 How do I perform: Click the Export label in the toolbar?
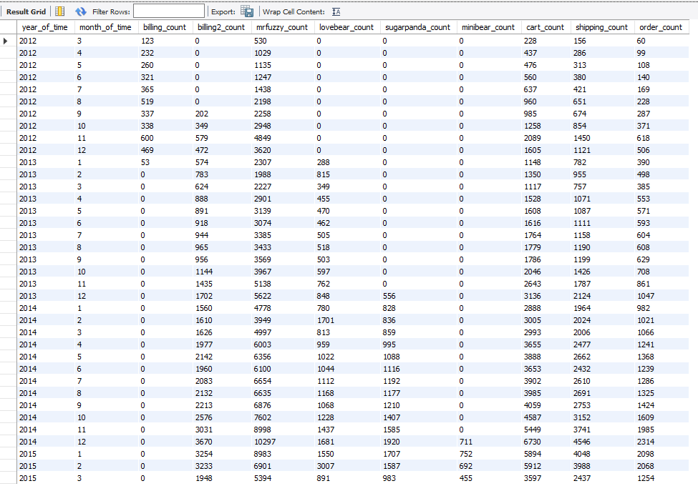click(222, 11)
